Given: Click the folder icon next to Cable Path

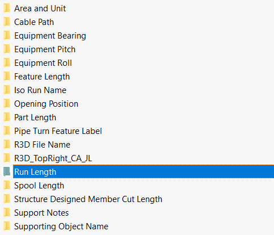Looking at the screenshot, I should click(7, 22).
